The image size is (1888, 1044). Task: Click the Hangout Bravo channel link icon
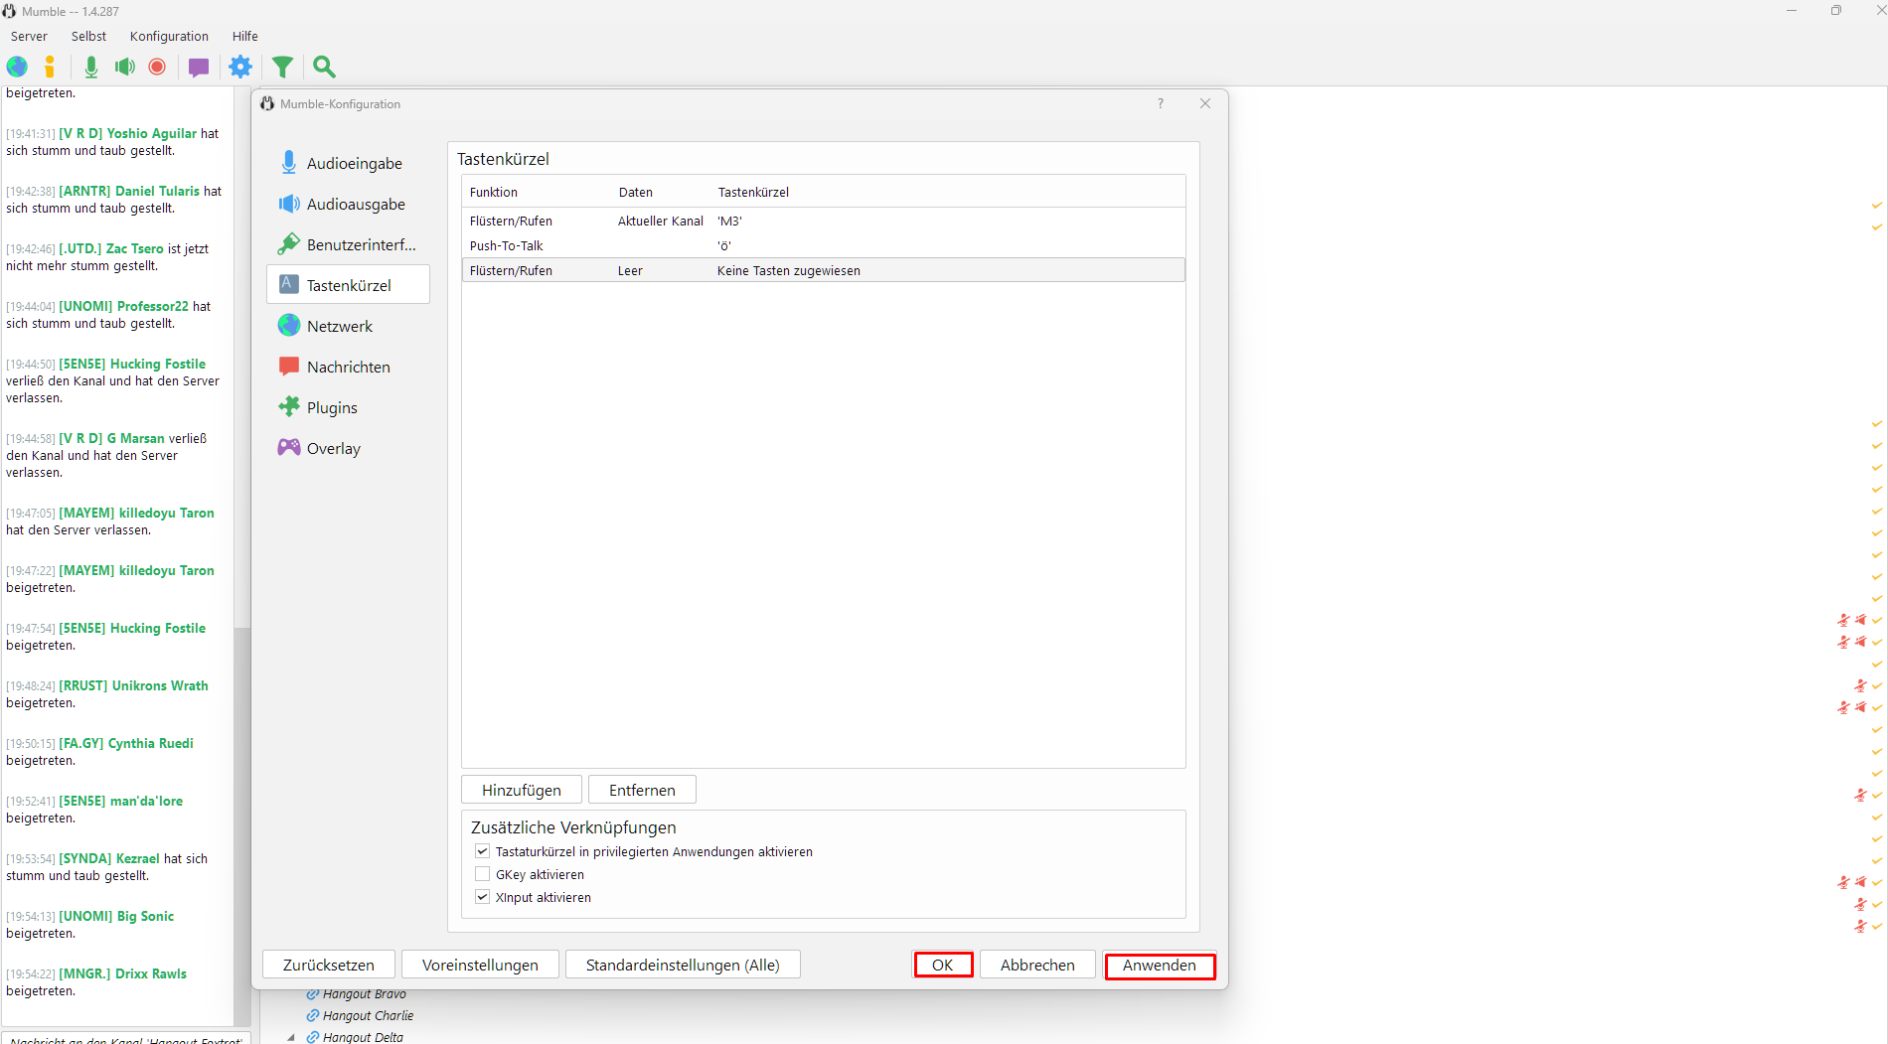(x=312, y=993)
